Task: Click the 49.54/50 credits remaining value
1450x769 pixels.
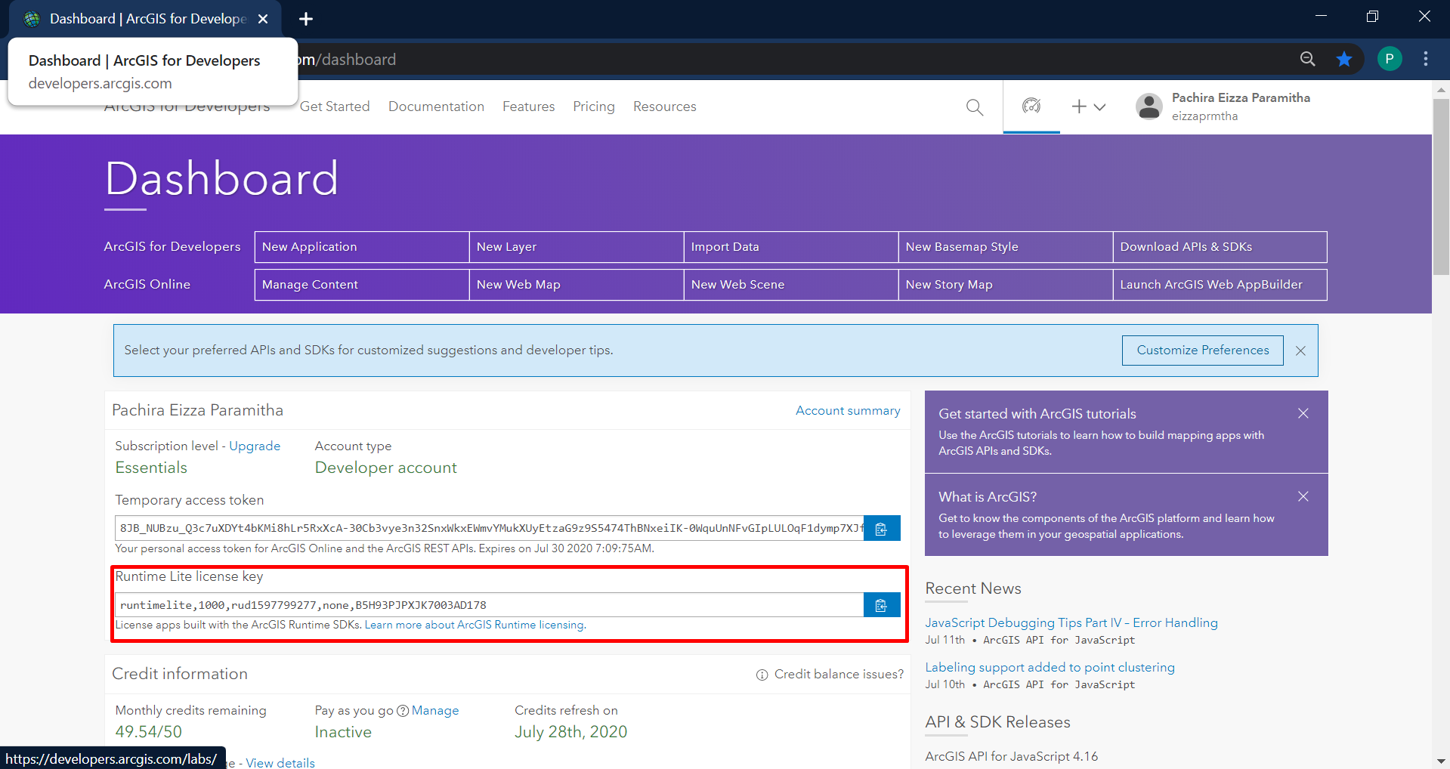Action: pos(149,732)
